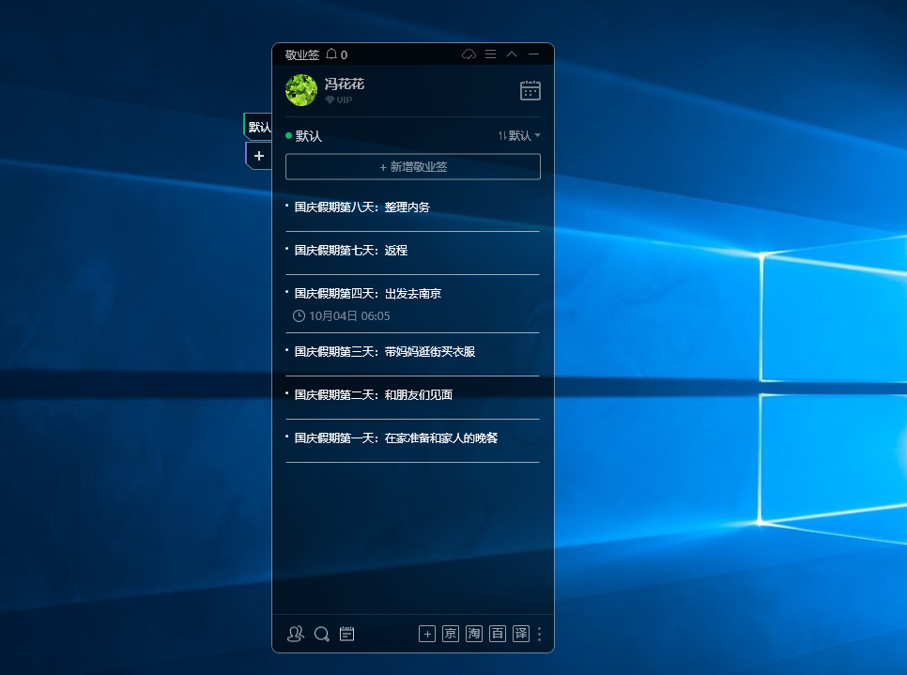Open the 译 translate shortcut icon
Viewport: 907px width, 675px height.
coord(521,634)
